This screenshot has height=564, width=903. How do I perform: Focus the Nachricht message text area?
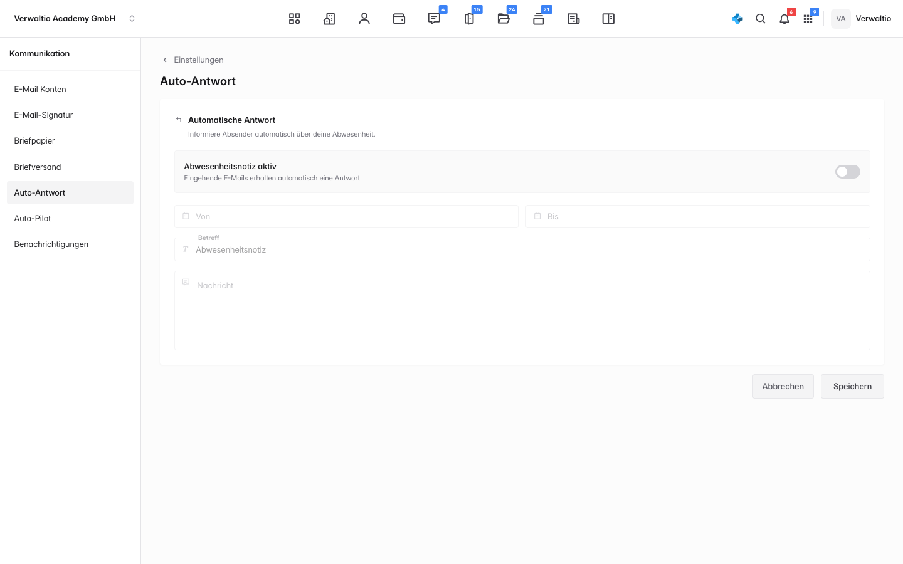tap(522, 310)
